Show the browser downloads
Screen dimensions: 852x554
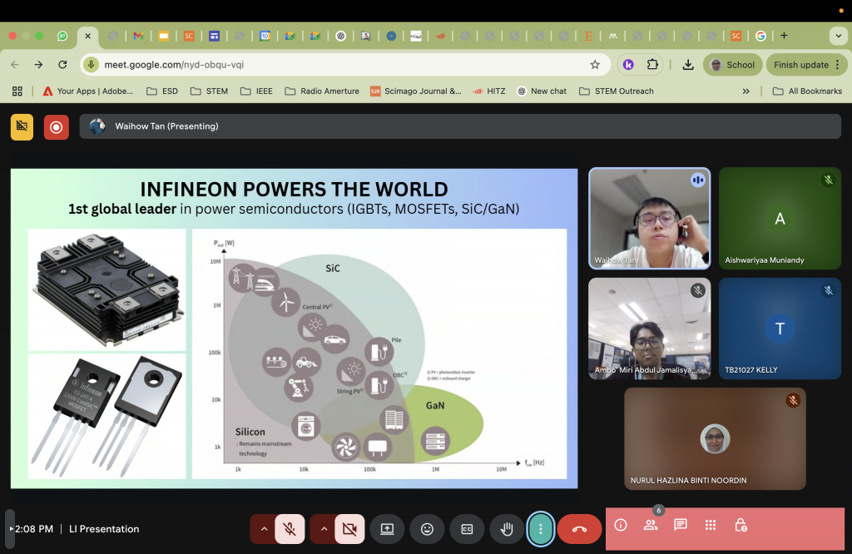click(x=688, y=65)
